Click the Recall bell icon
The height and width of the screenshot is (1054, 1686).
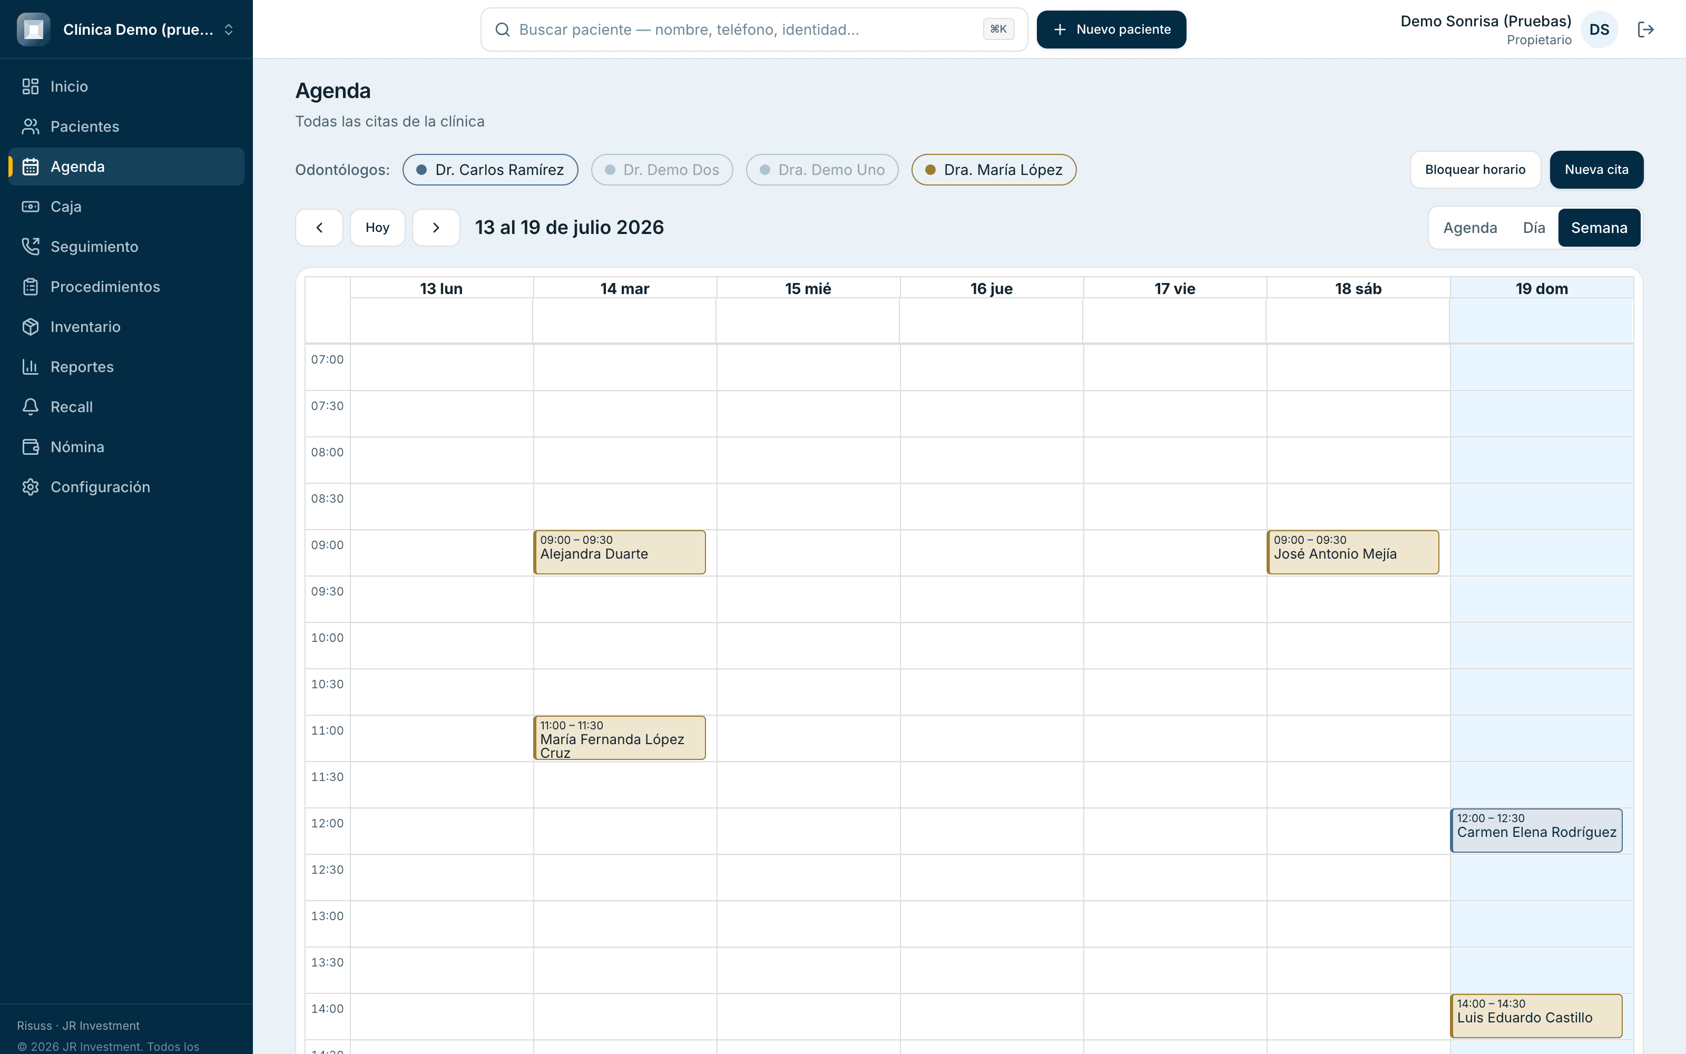pos(30,407)
